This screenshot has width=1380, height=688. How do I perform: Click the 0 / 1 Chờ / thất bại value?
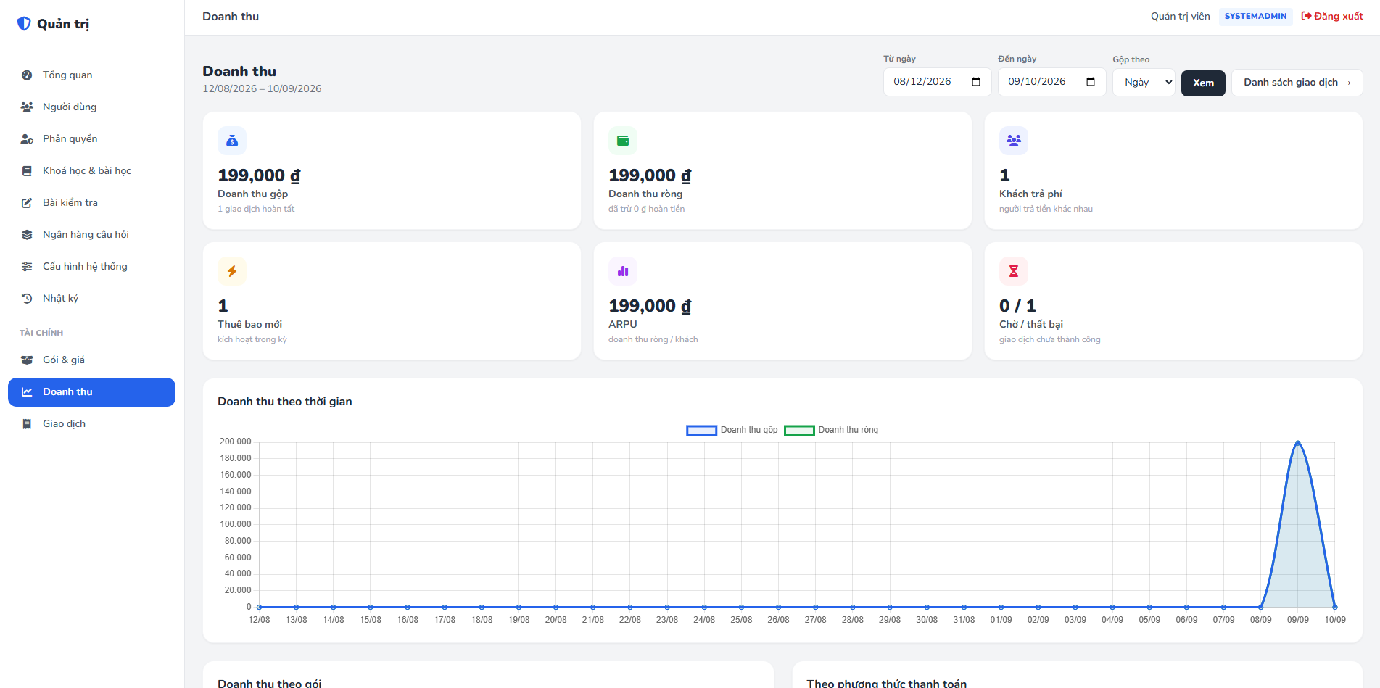(1017, 306)
